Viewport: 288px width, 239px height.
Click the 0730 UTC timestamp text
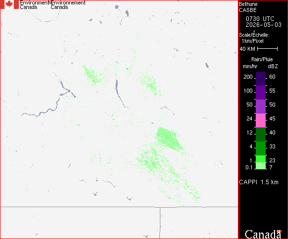(260, 19)
